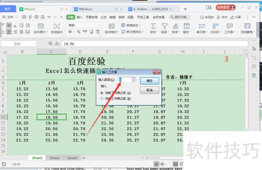Open the Cell Style (单元格样式) menu

(x=132, y=32)
